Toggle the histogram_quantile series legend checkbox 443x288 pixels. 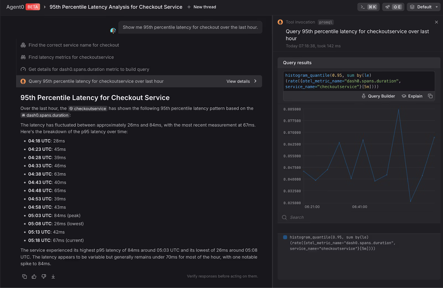285,237
